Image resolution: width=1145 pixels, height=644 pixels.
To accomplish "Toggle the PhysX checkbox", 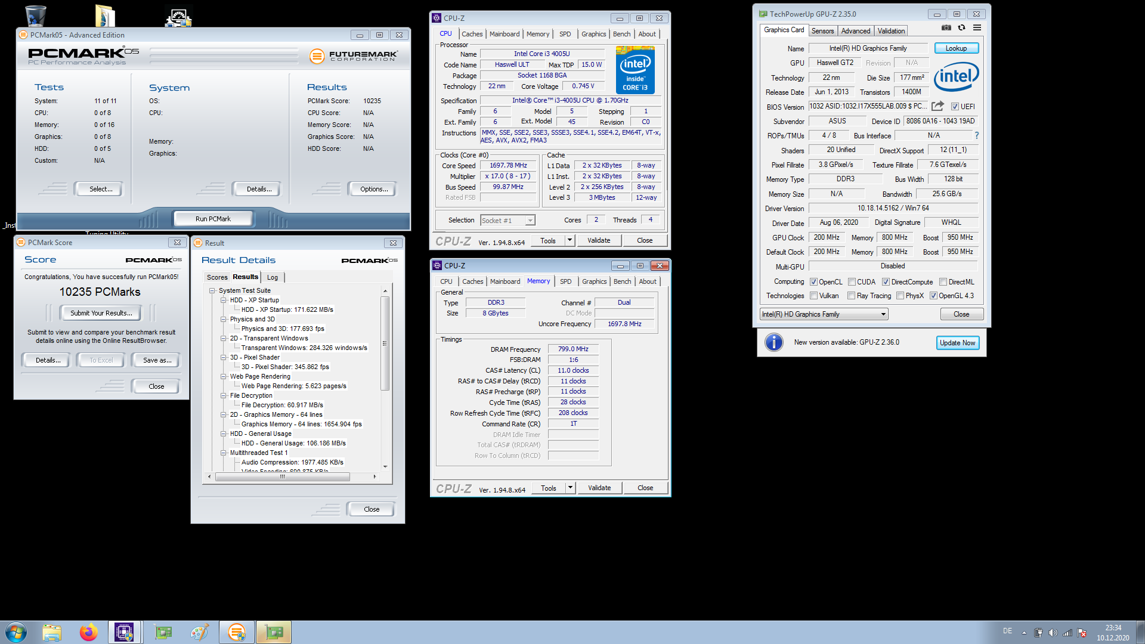I will pos(900,296).
